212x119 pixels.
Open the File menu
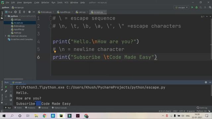pos(7,2)
